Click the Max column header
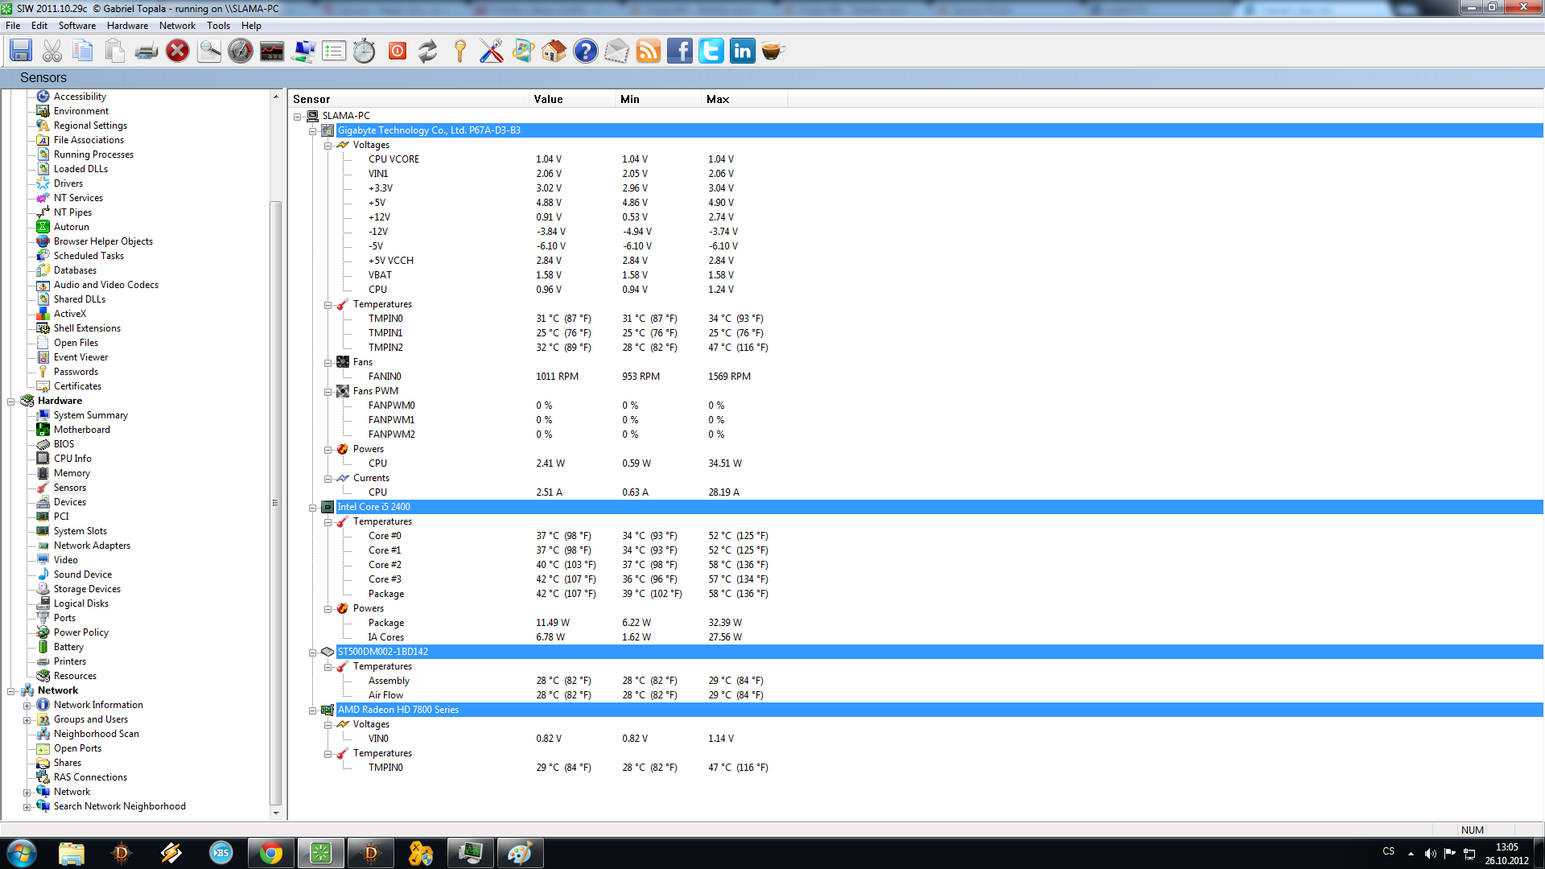 coord(745,99)
